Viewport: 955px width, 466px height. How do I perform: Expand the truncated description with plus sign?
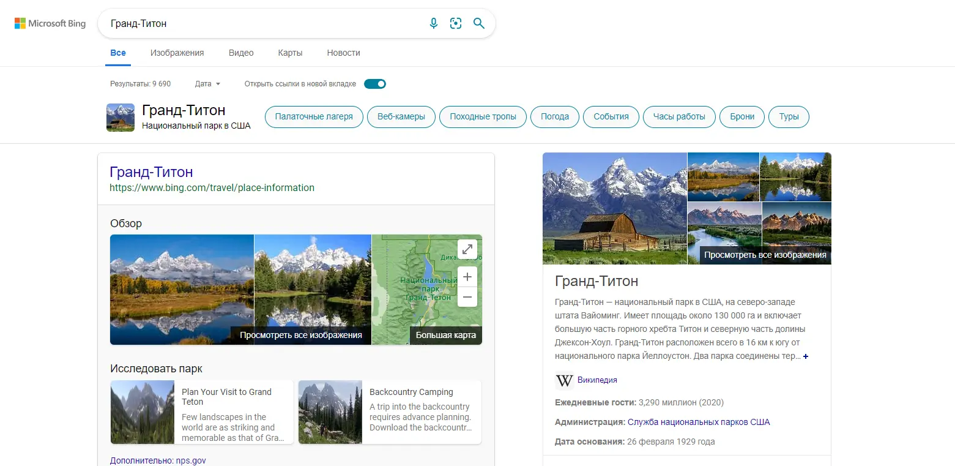coord(806,356)
